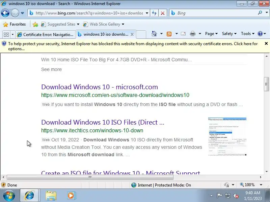Switch to Certificate Error: Navigation tab
This screenshot has width=270, height=202.
pos(46,35)
